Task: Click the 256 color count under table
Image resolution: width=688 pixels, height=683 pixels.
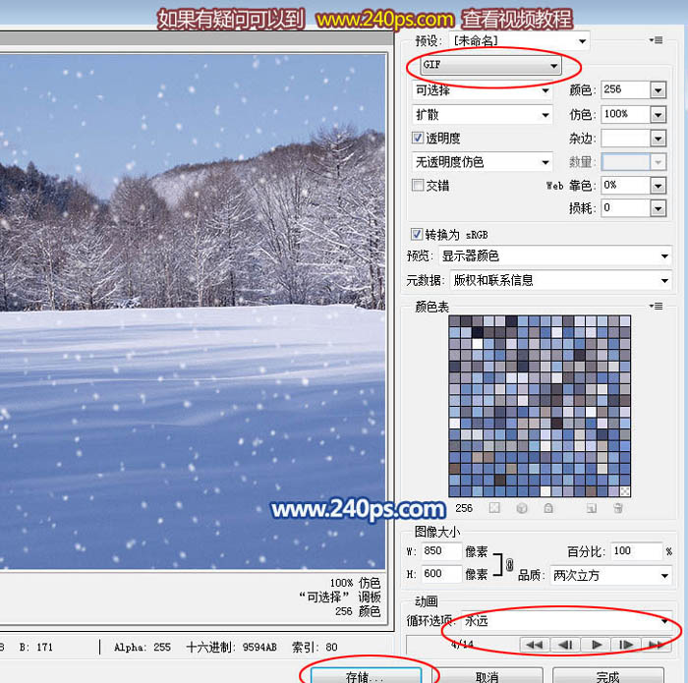Action: click(x=464, y=508)
